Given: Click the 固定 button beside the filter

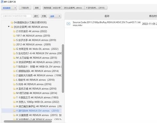Looking at the screenshot, I should click(x=36, y=16).
